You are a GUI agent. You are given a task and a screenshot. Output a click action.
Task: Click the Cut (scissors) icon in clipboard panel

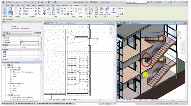click(x=20, y=8)
